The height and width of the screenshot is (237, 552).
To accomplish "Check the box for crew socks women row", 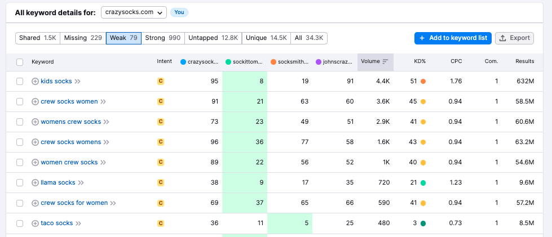I will click(x=20, y=102).
